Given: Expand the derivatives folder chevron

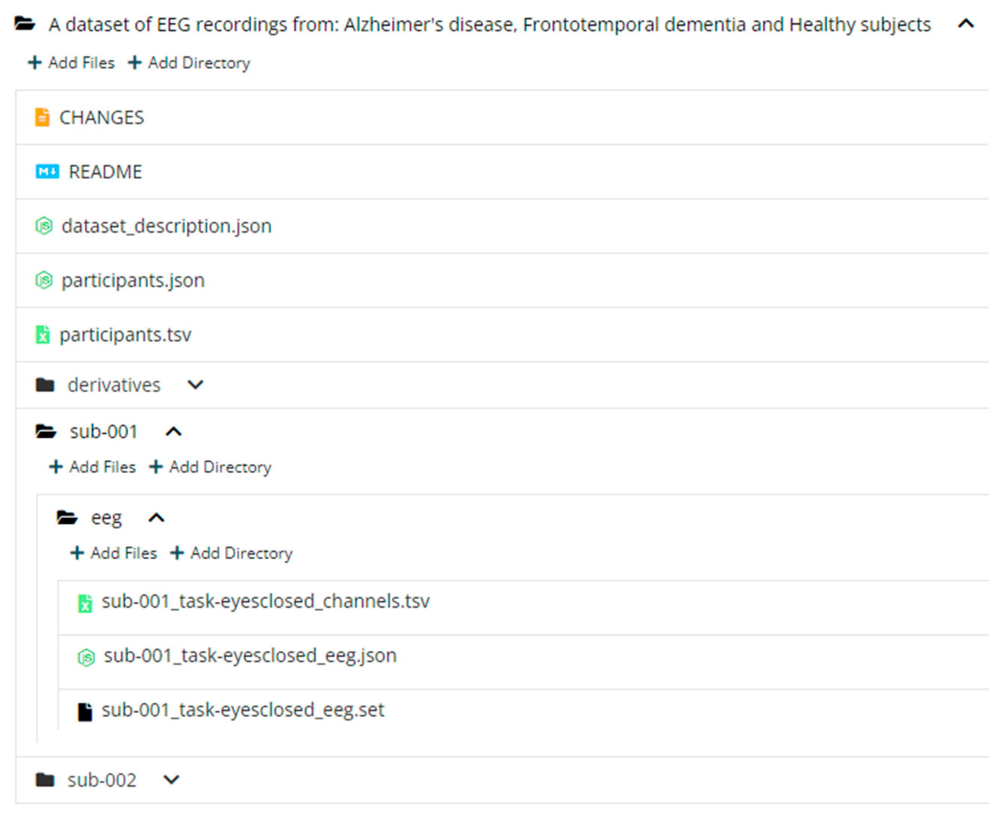Looking at the screenshot, I should click(195, 385).
